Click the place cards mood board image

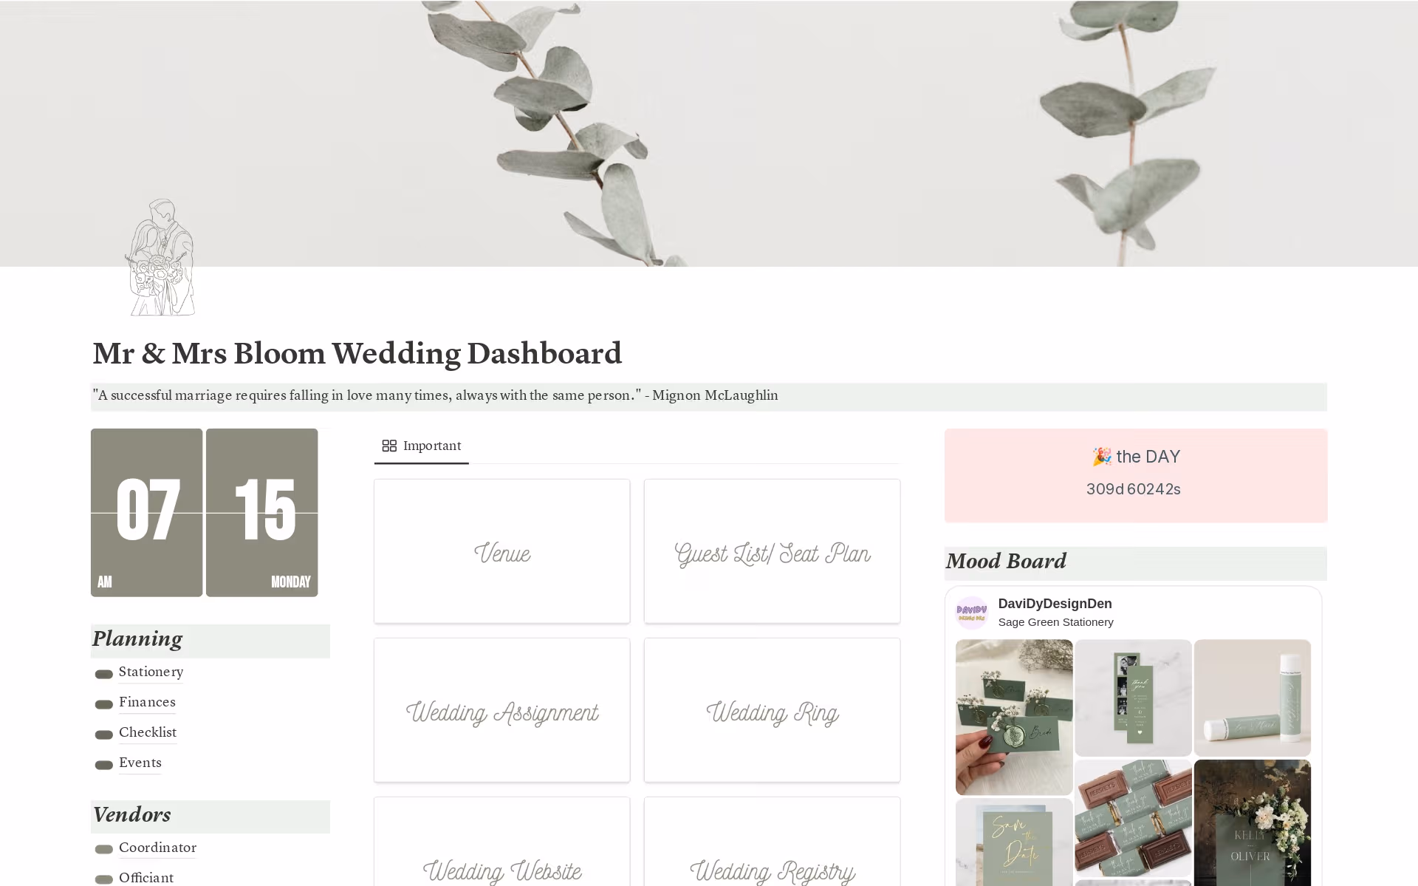(x=1014, y=718)
